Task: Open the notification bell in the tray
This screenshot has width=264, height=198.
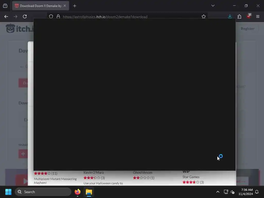Action: pyautogui.click(x=257, y=192)
